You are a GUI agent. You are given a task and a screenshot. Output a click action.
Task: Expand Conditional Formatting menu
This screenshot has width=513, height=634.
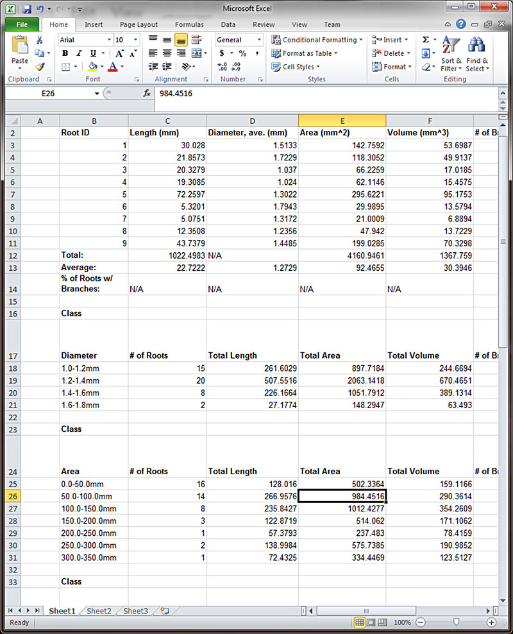click(317, 40)
